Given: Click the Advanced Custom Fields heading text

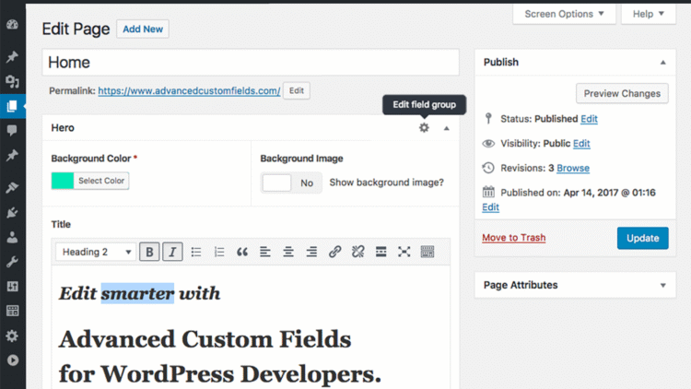Looking at the screenshot, I should tap(205, 339).
